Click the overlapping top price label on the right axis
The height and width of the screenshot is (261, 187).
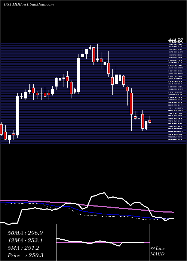pyautogui.click(x=175, y=41)
